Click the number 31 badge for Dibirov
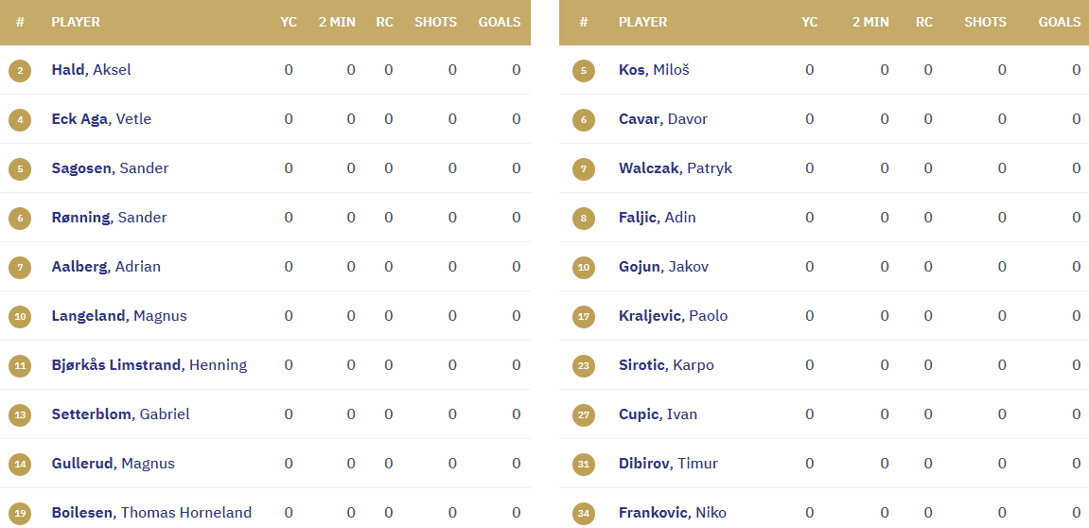Image resolution: width=1089 pixels, height=528 pixels. 584,464
